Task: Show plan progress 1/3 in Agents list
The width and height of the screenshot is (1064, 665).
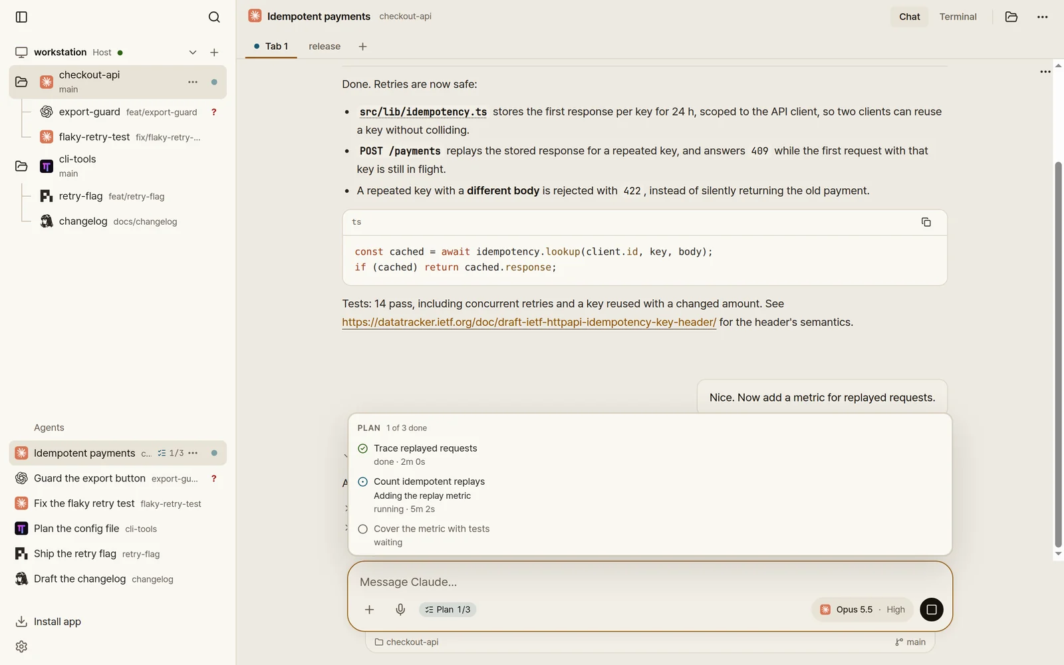Action: coord(171,453)
